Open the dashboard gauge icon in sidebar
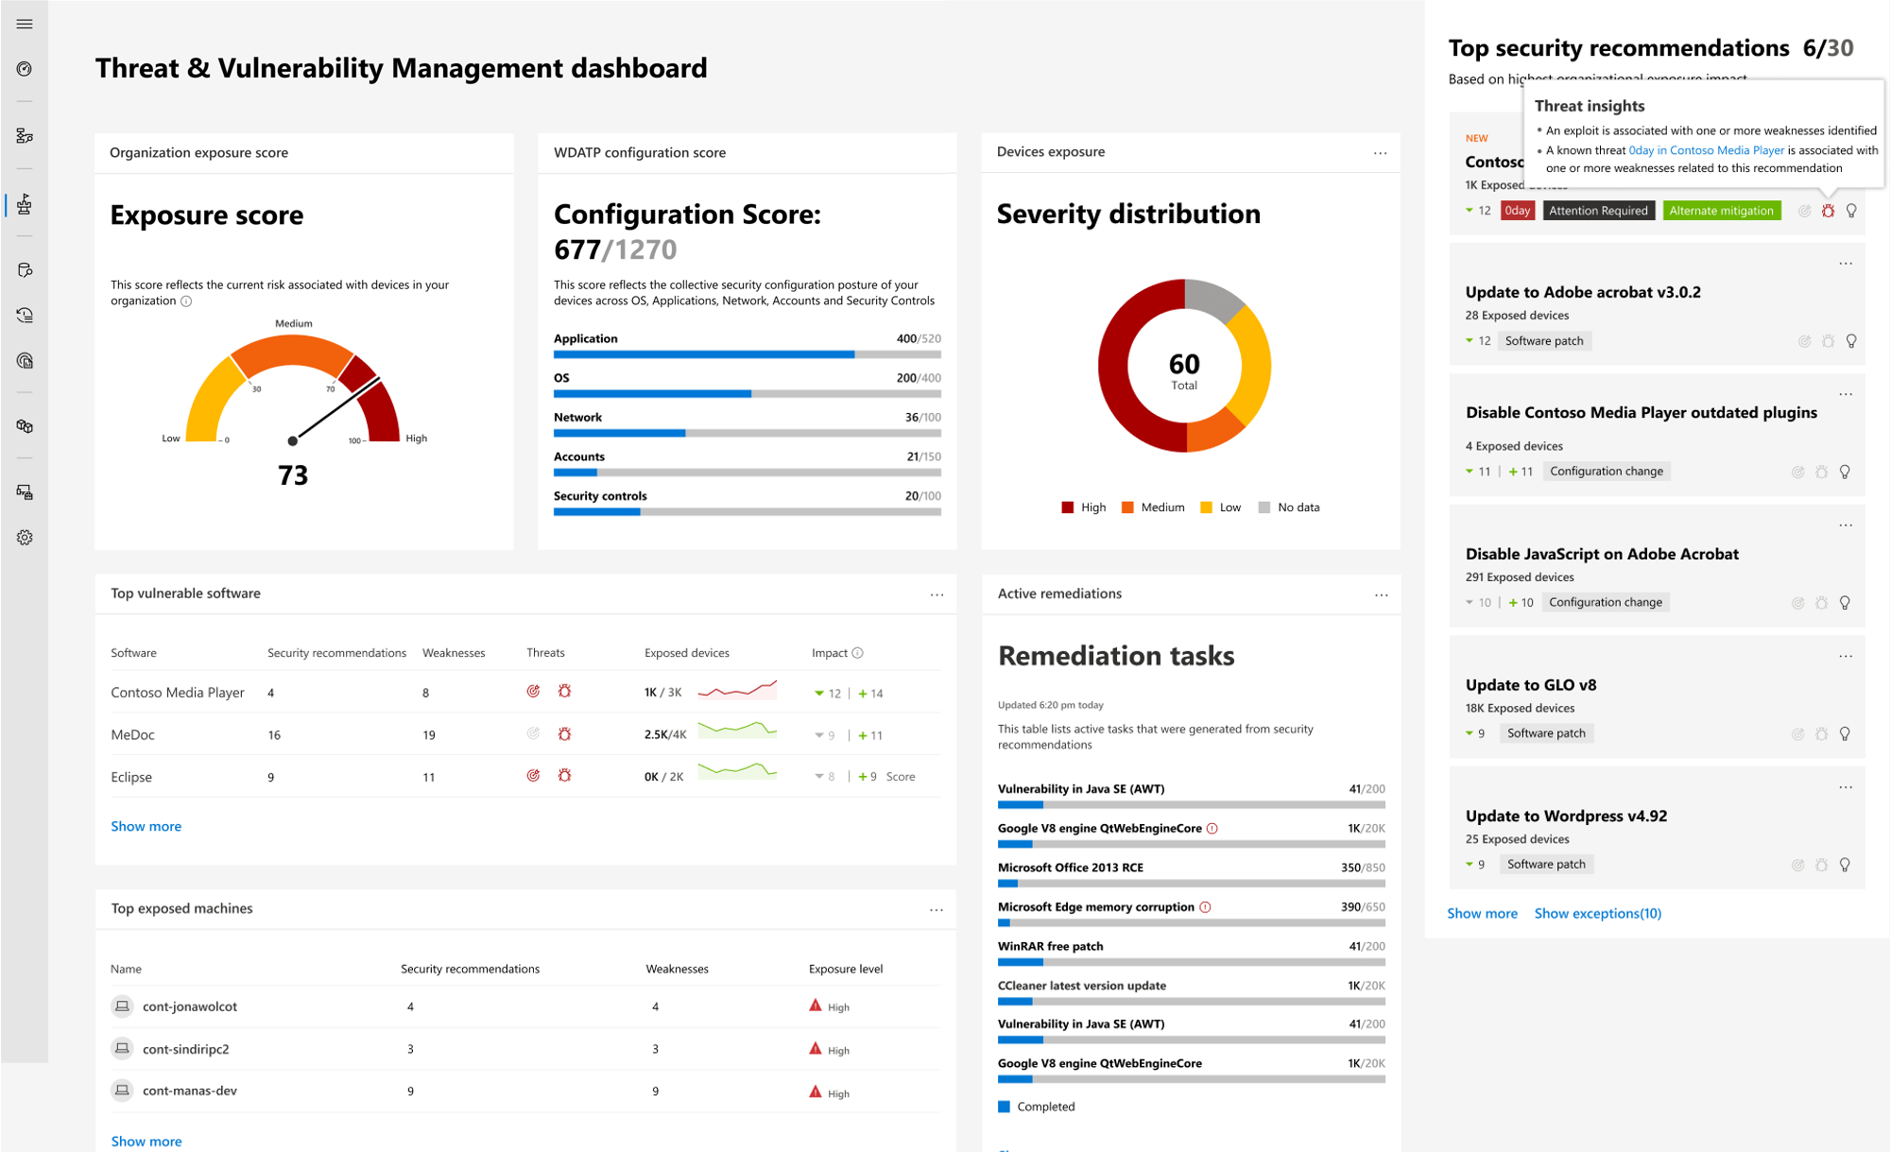The image size is (1891, 1152). click(25, 69)
